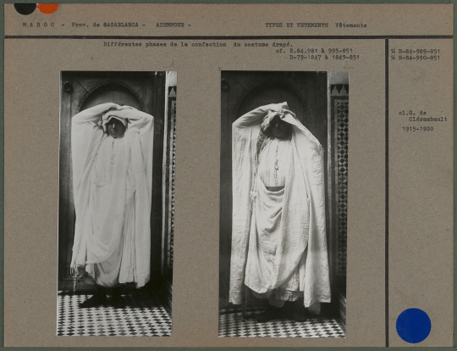Click the 'AZEMMOUR' location label
The width and height of the screenshot is (457, 351).
point(170,25)
